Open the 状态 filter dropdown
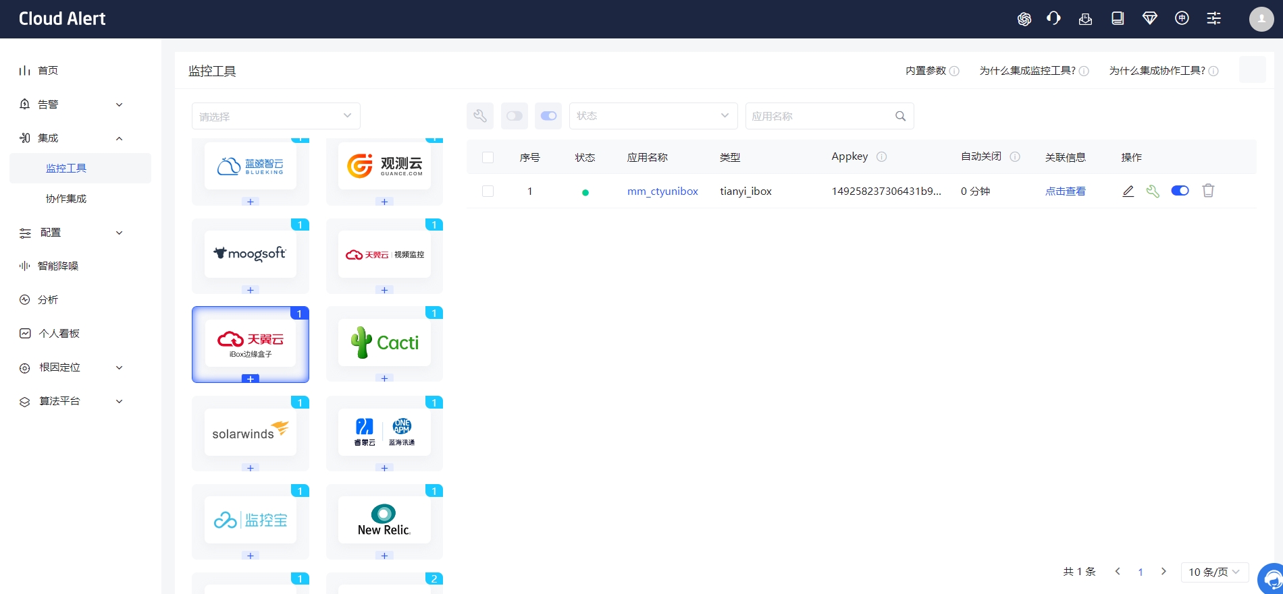Image resolution: width=1283 pixels, height=594 pixels. pos(653,116)
